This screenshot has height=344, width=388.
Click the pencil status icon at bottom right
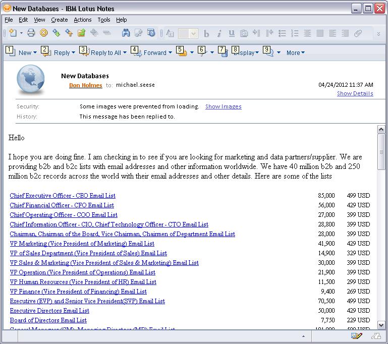point(356,336)
